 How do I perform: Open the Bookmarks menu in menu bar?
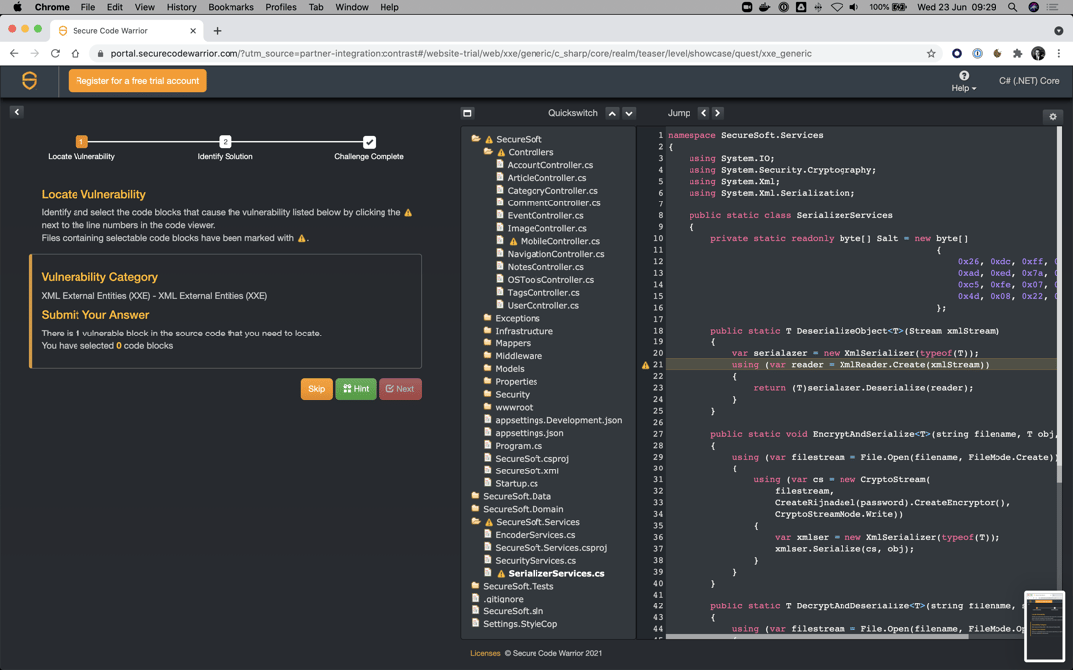[230, 7]
